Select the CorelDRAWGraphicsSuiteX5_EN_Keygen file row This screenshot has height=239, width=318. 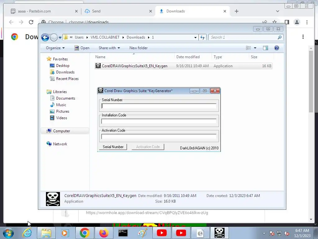[183, 66]
